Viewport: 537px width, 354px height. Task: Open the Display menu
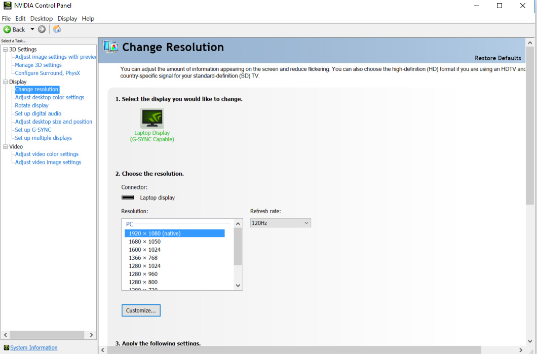coord(67,19)
